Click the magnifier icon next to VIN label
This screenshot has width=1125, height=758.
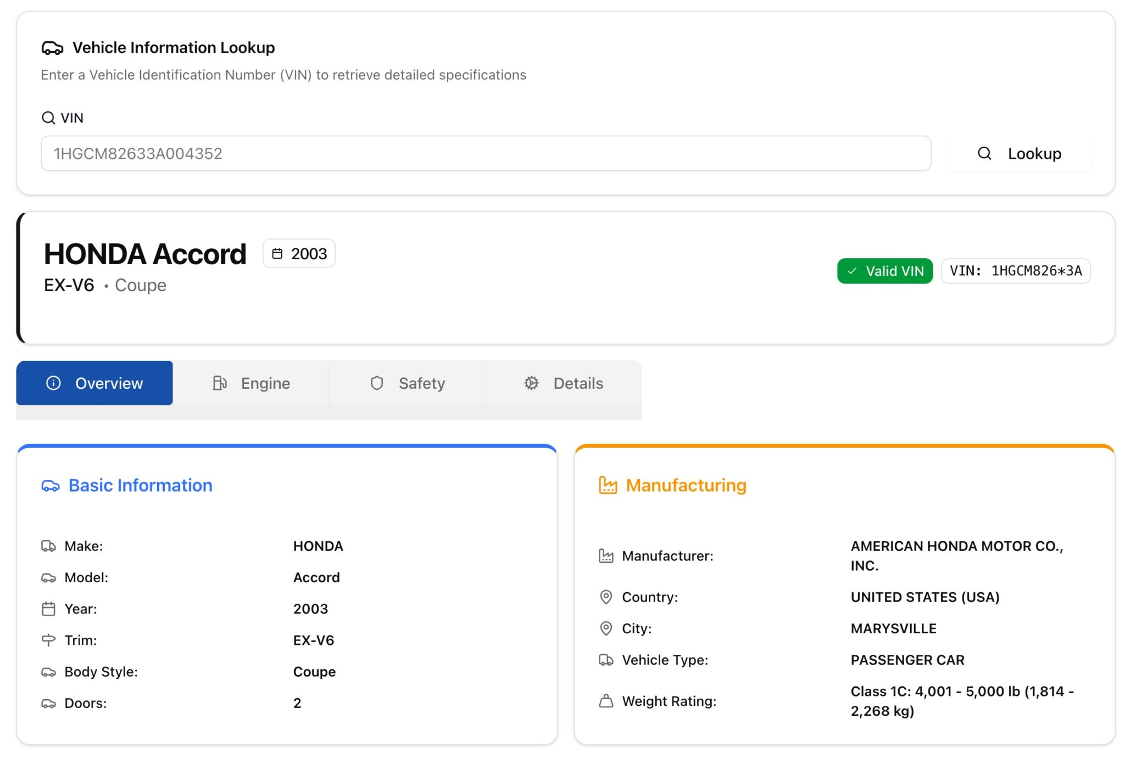pyautogui.click(x=48, y=118)
